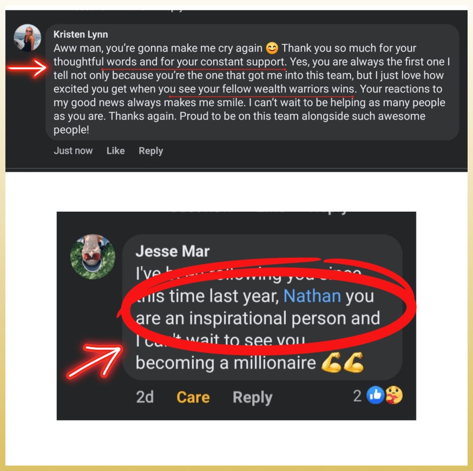Open Kristen Lynn's profile picture
The height and width of the screenshot is (471, 473).
point(27,38)
